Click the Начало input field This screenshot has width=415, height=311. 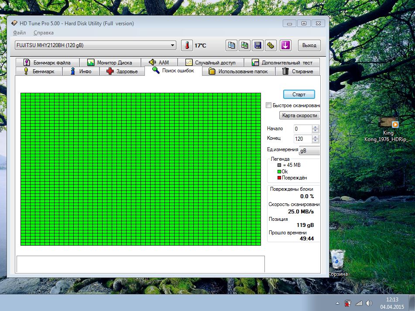[x=303, y=128]
